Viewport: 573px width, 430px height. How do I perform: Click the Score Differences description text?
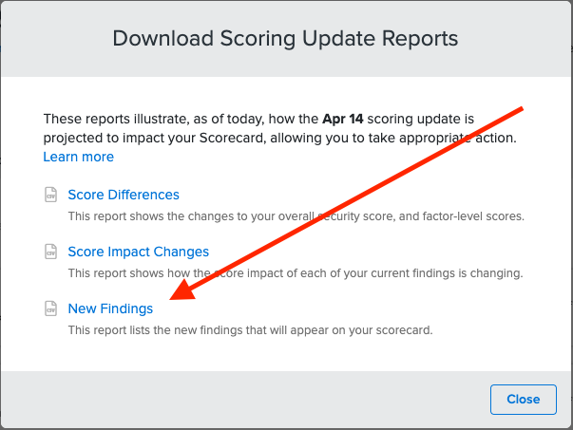coord(296,216)
